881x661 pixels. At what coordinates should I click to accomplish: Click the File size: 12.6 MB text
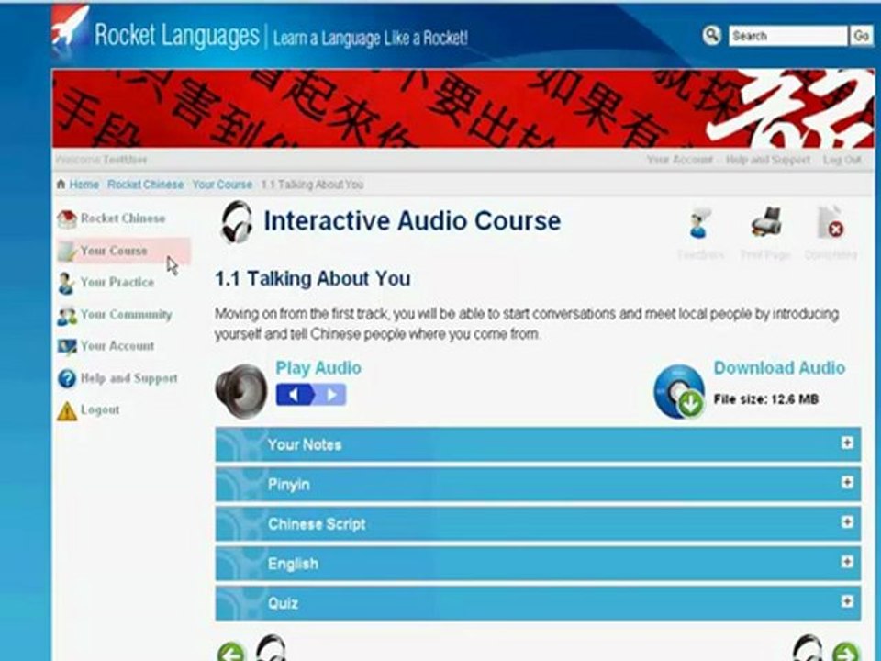[x=765, y=399]
